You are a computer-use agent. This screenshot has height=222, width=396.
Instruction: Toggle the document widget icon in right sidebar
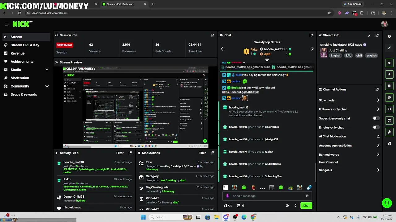click(x=390, y=86)
